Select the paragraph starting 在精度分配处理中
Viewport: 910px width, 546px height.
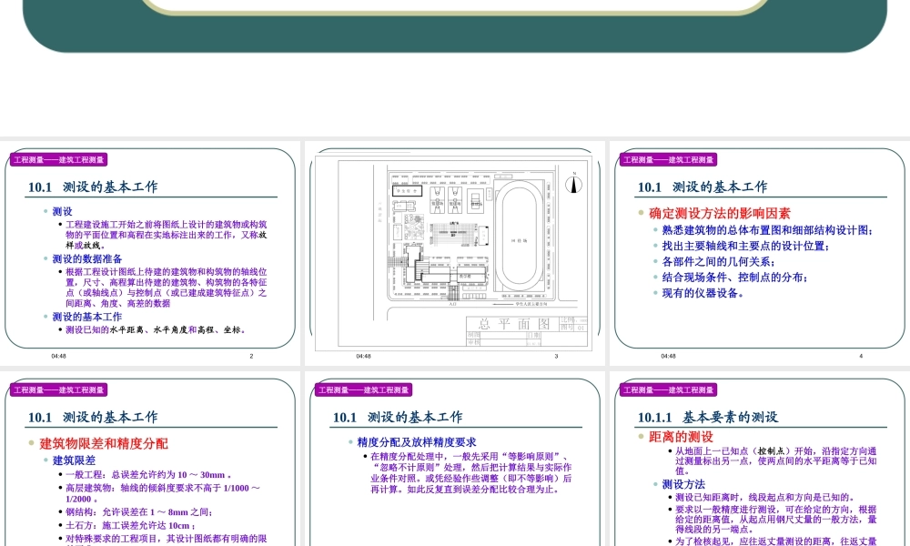pos(471,473)
